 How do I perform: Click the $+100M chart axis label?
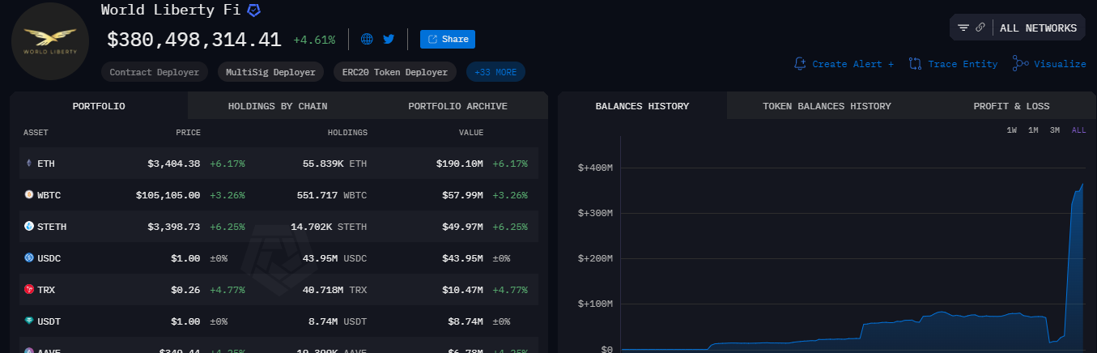(x=594, y=304)
